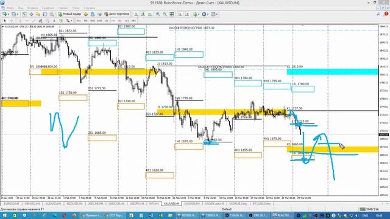Switch to the XAGUSD,H4 chart tab
Image resolution: width=390 pixels, height=219 pixels.
click(x=192, y=204)
